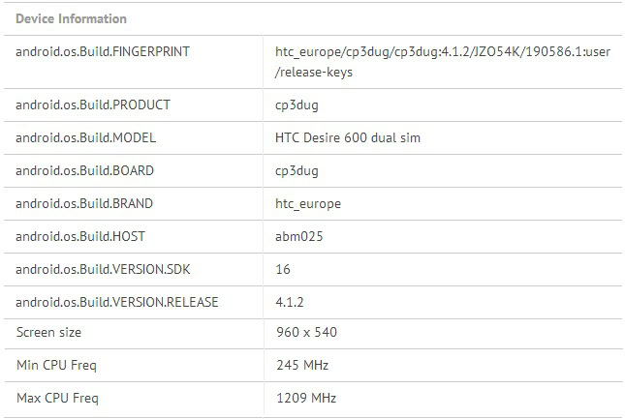The height and width of the screenshot is (419, 625).
Task: Click the android.os.Build.MODEL label
Action: pos(86,137)
